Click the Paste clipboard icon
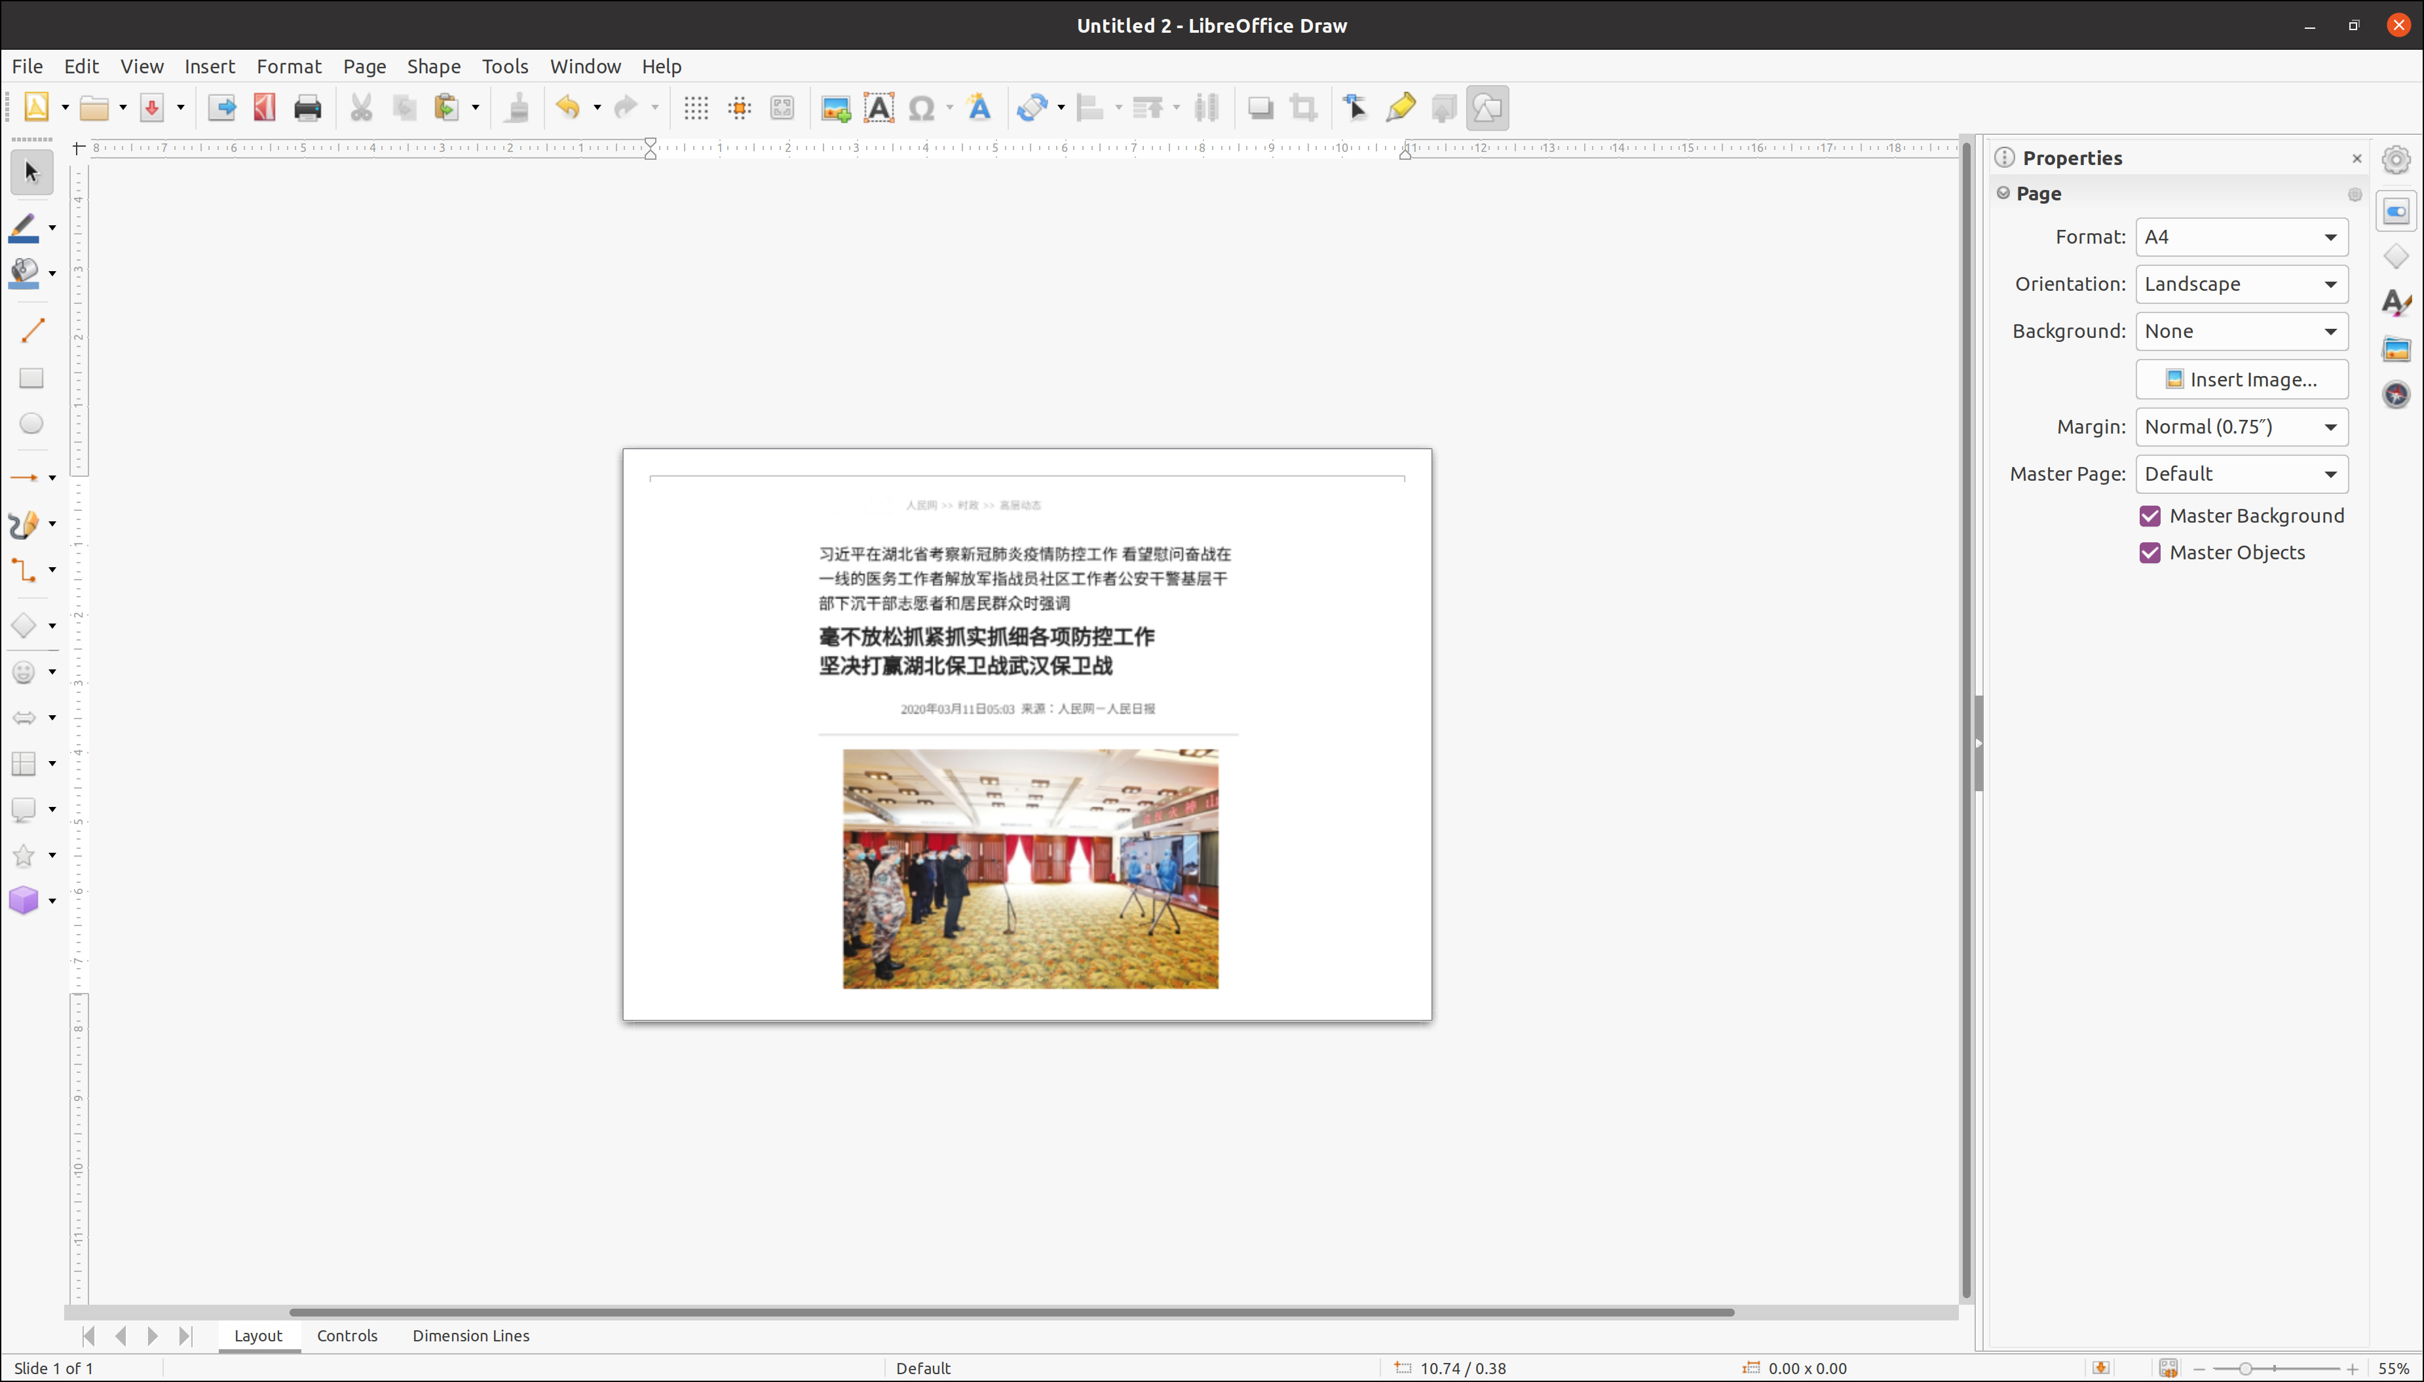 [x=447, y=107]
